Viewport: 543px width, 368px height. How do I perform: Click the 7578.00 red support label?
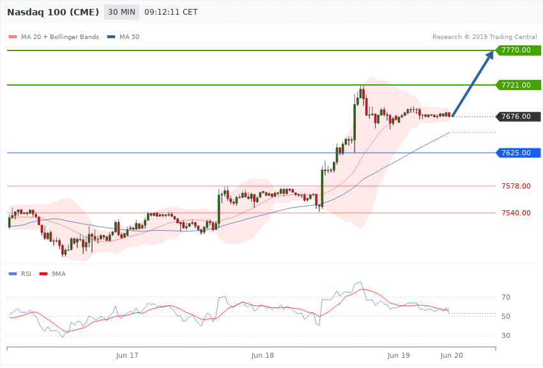516,186
